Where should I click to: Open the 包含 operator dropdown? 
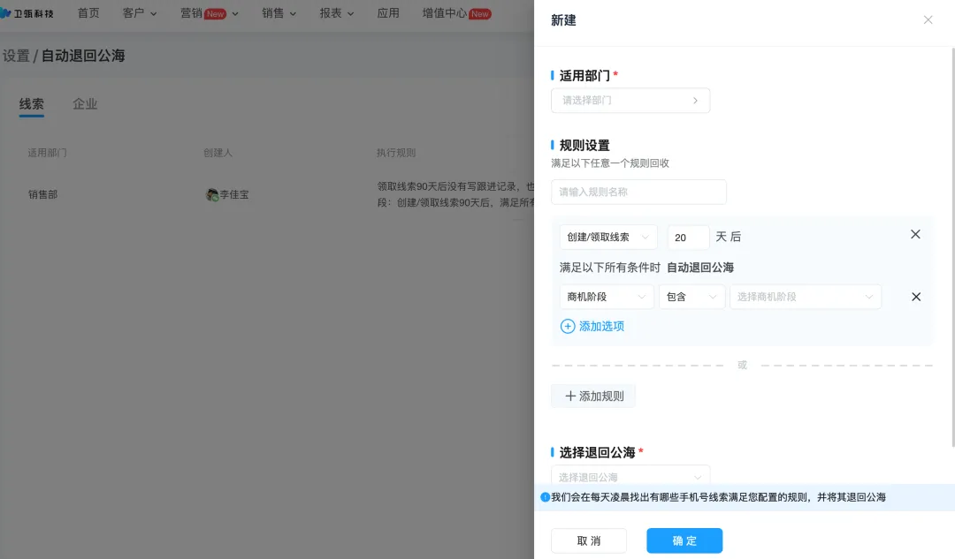691,297
